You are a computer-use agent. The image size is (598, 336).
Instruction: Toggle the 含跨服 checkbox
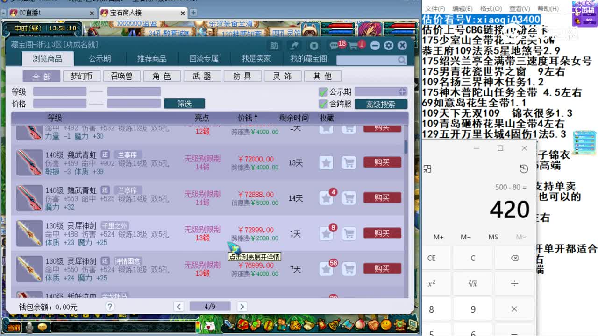click(x=323, y=104)
